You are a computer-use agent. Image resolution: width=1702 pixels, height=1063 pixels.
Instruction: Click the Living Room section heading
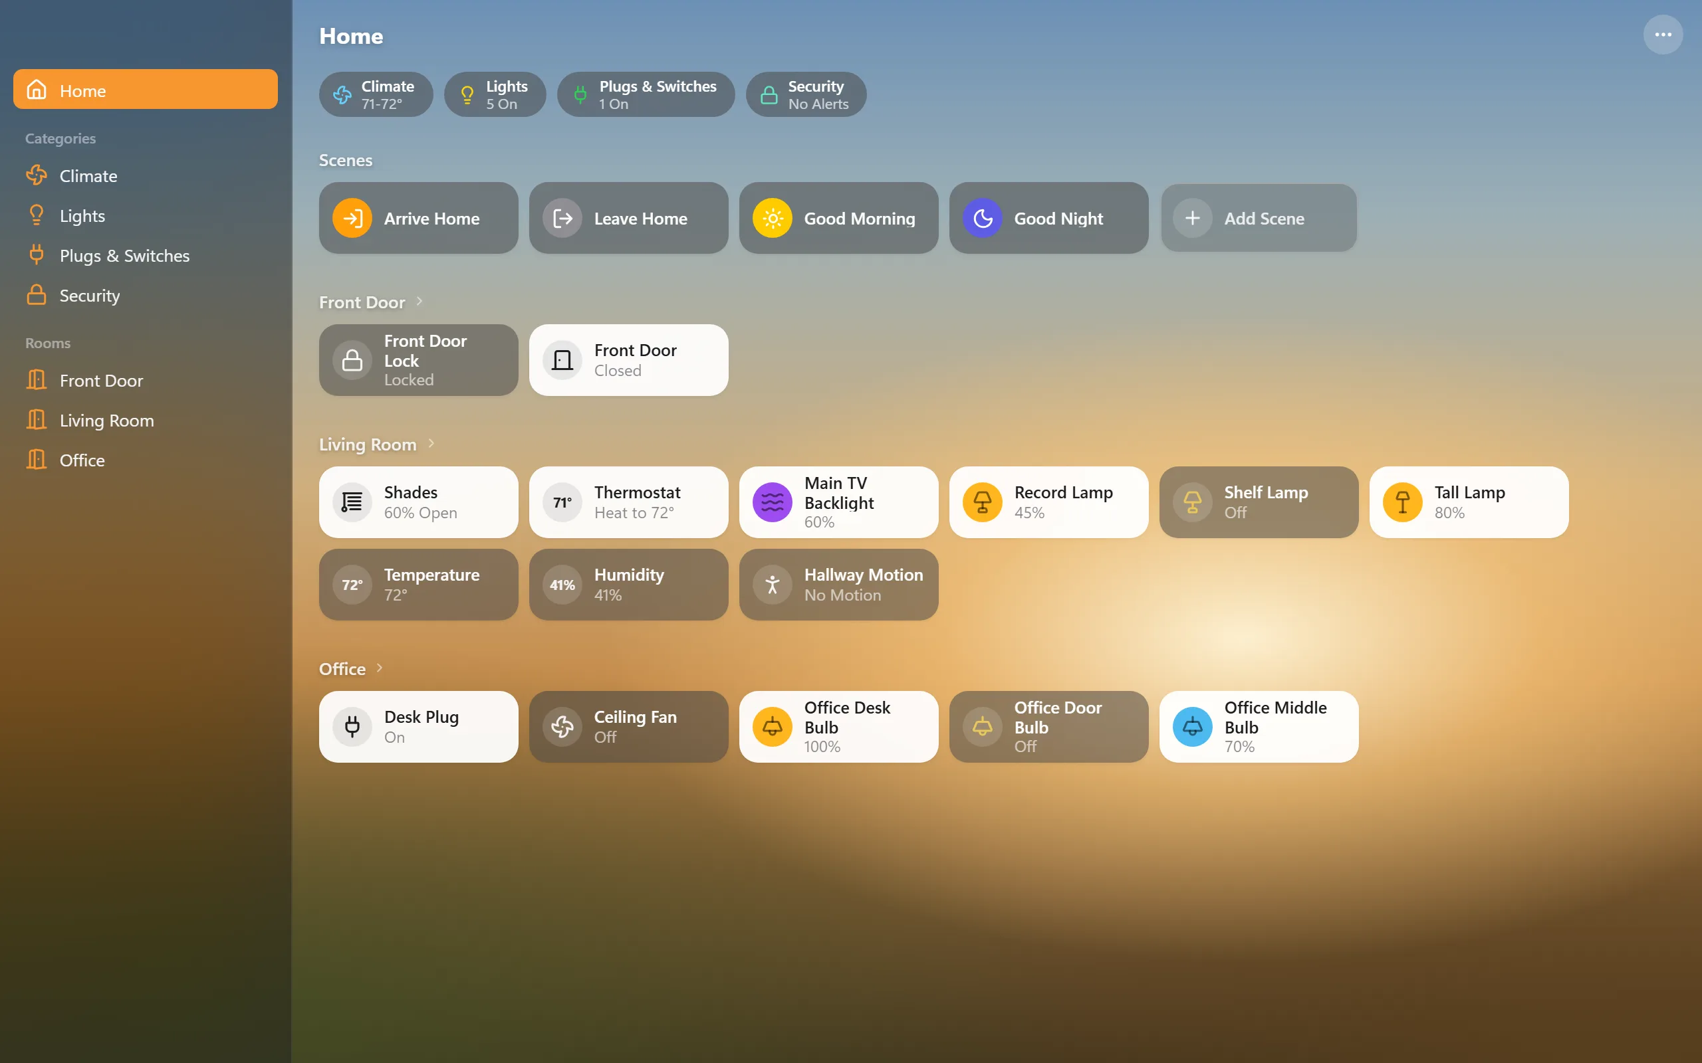tap(368, 444)
